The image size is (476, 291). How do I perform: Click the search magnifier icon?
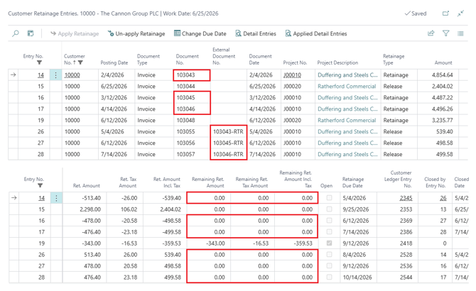[x=16, y=33]
